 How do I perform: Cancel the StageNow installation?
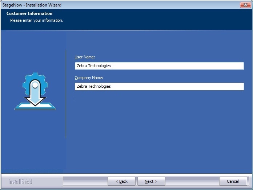pyautogui.click(x=233, y=181)
